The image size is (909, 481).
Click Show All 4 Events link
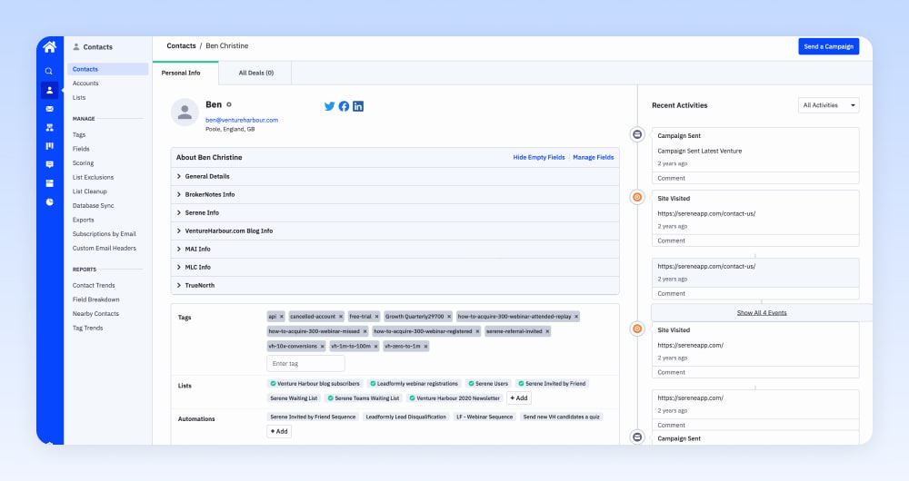(x=762, y=312)
